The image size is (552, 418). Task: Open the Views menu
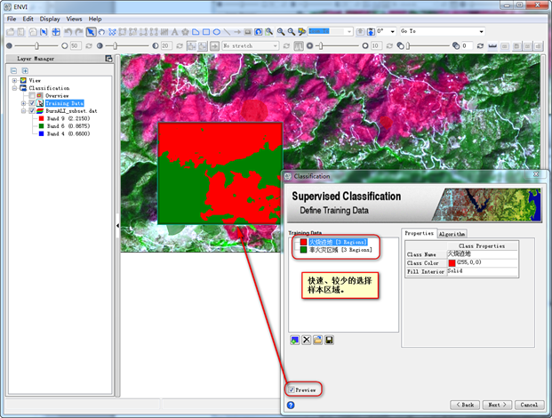74,19
